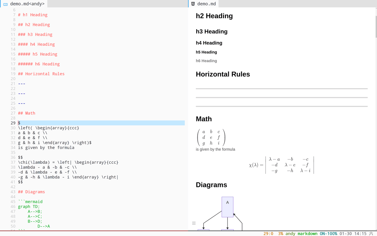Click 'is given by the formula' in editor
This screenshot has width=377, height=236.
46,147
